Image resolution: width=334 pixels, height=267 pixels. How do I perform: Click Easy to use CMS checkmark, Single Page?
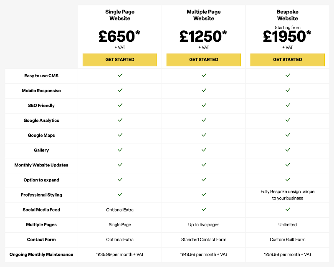[x=120, y=76]
